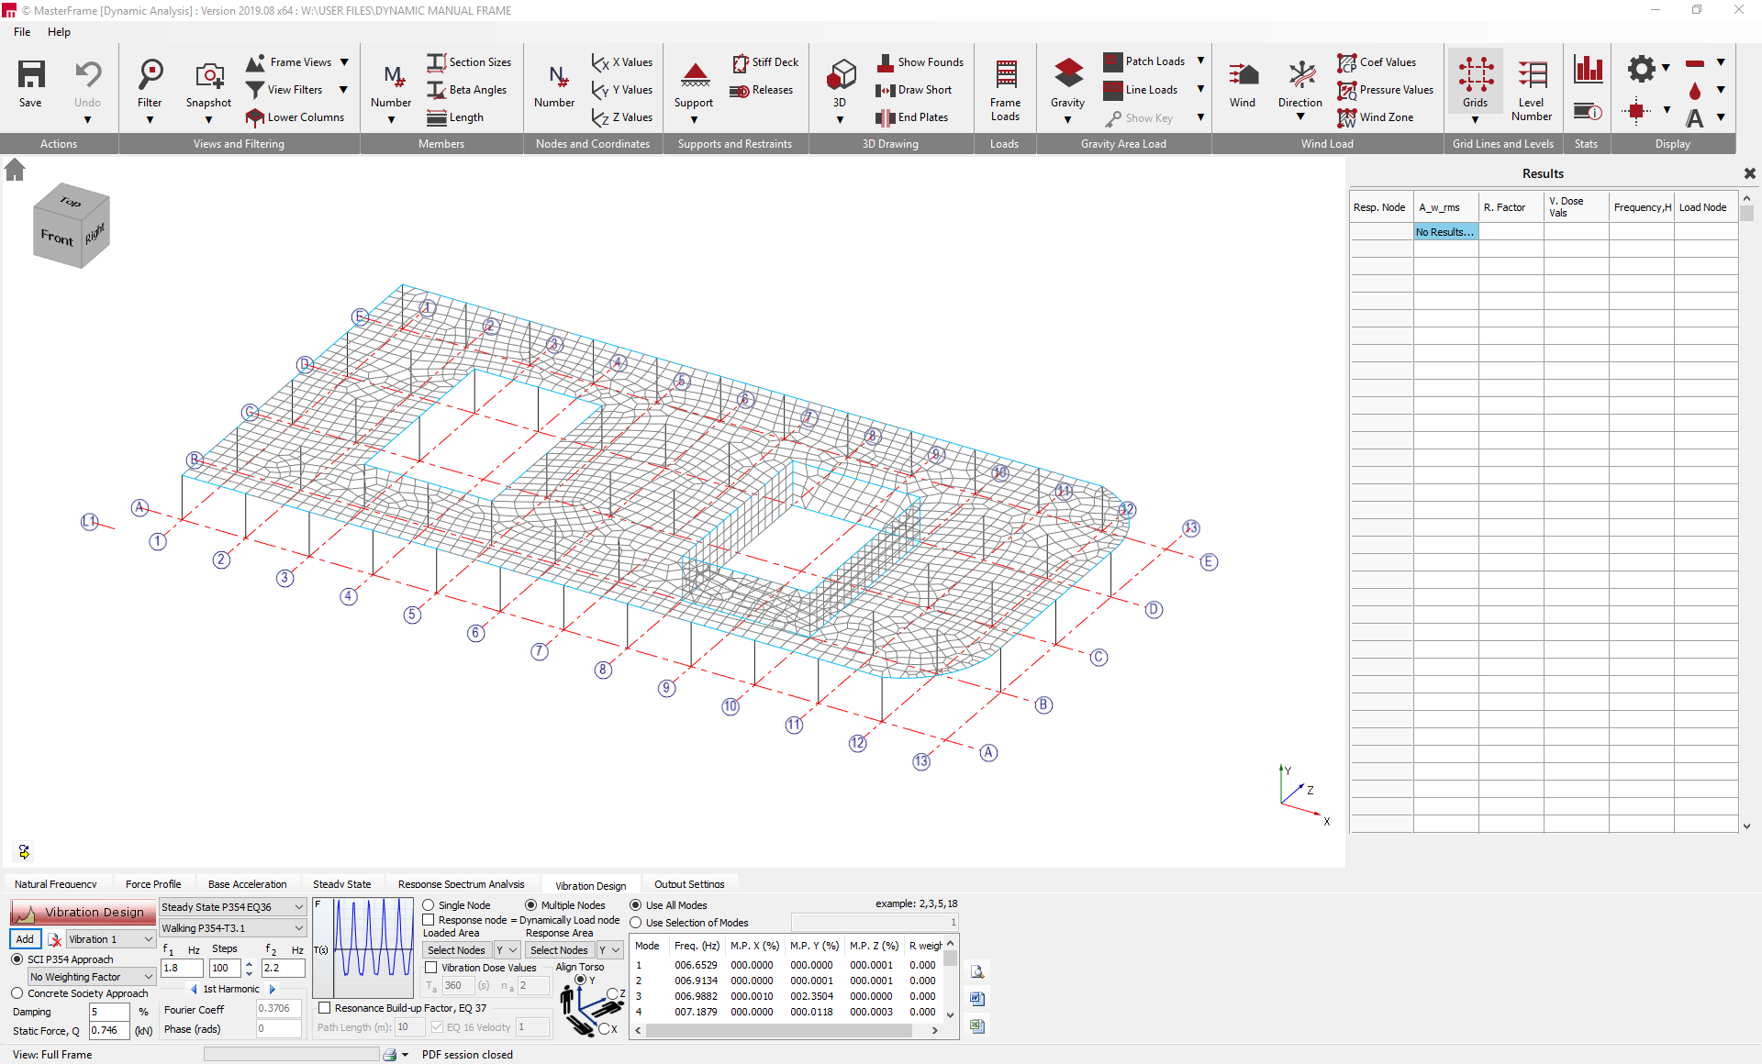Export results to Excel spreadsheet icon
The width and height of the screenshot is (1762, 1064).
pos(977,1026)
